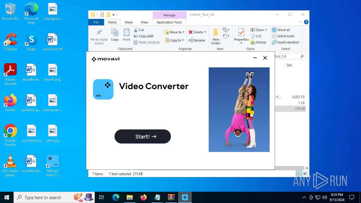Viewport: 361px width, 203px height.
Task: Select the trackfi.png desktop file
Action: pyautogui.click(x=53, y=72)
